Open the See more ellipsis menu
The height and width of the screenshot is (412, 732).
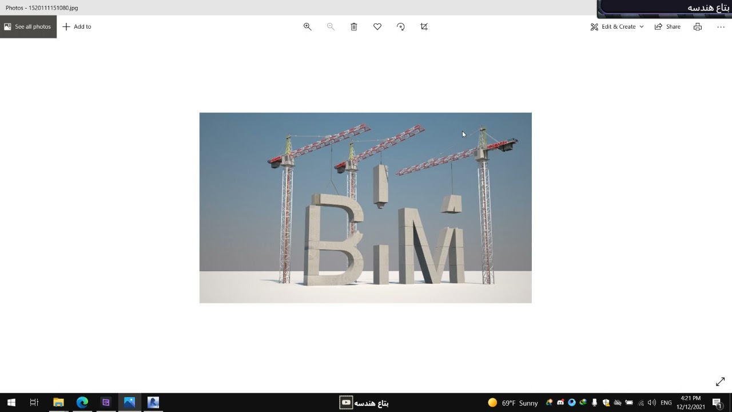coord(721,26)
